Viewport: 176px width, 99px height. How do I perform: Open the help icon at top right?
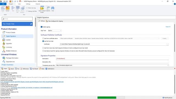pyautogui.click(x=175, y=4)
